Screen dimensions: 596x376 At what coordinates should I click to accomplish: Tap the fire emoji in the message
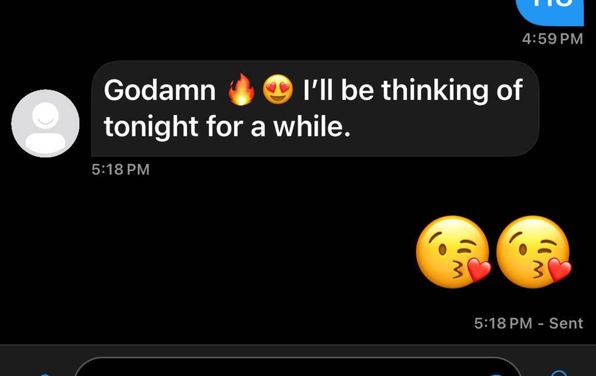point(242,89)
